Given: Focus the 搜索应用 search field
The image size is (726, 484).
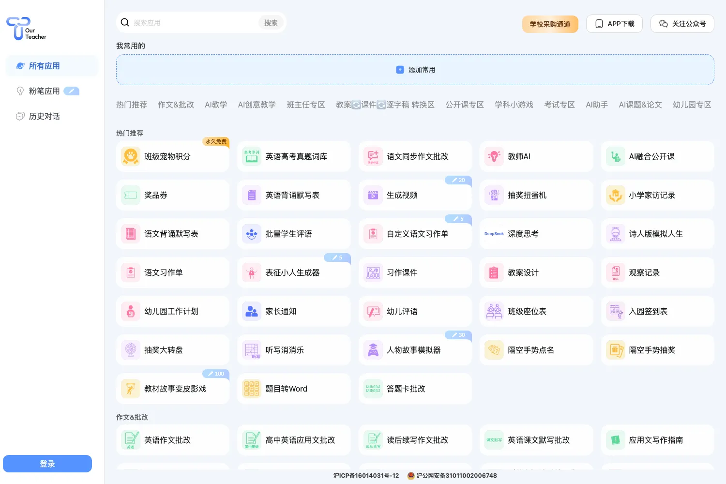Looking at the screenshot, I should pos(194,23).
